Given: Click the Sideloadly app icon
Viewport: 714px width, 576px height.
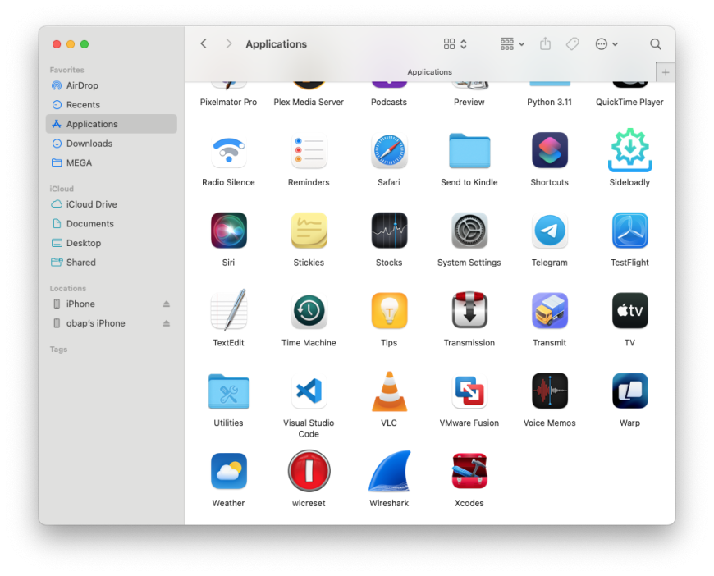Looking at the screenshot, I should click(x=629, y=150).
